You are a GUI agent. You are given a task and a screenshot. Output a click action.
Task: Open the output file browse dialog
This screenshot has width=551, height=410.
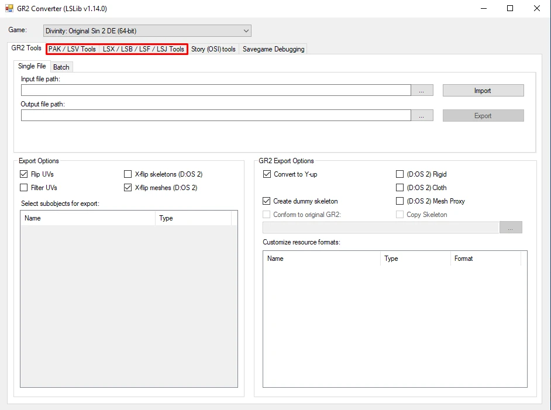[x=422, y=115]
